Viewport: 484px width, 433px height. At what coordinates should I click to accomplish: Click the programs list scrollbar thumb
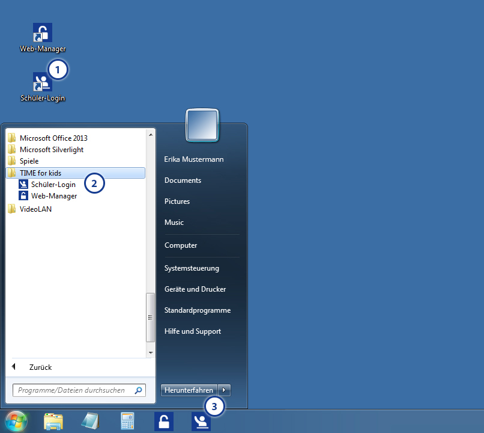point(150,318)
